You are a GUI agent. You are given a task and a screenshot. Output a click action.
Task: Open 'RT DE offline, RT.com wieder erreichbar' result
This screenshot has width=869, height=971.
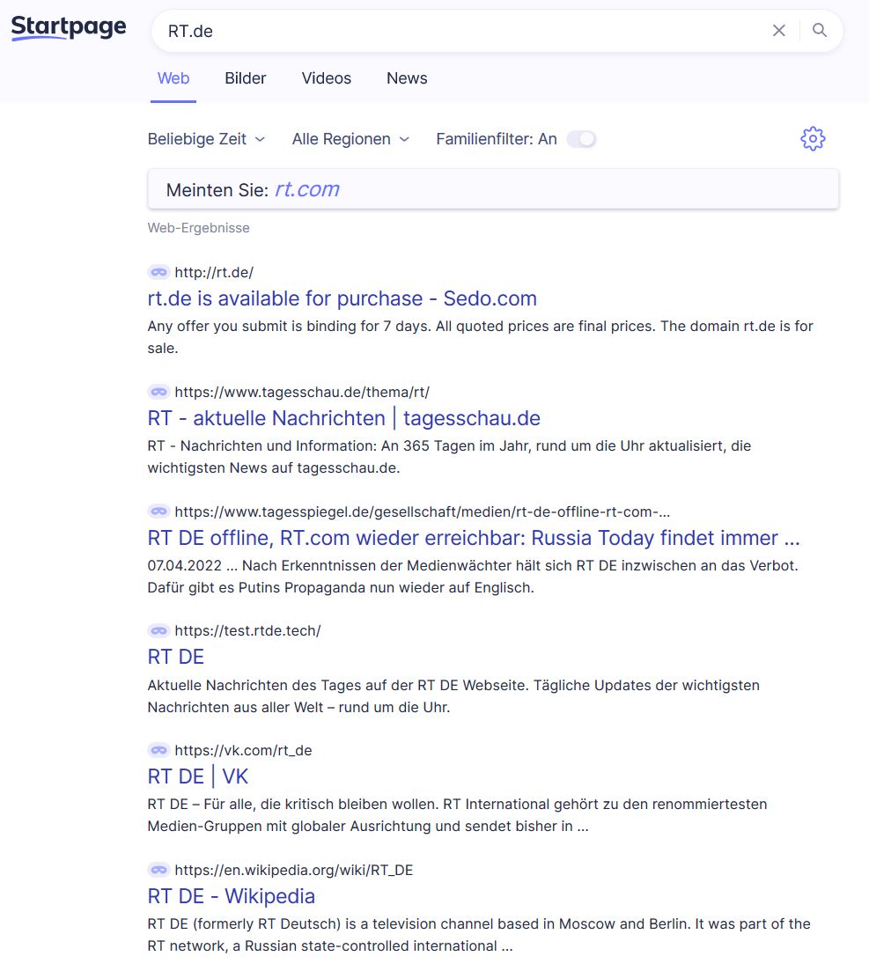pos(474,538)
